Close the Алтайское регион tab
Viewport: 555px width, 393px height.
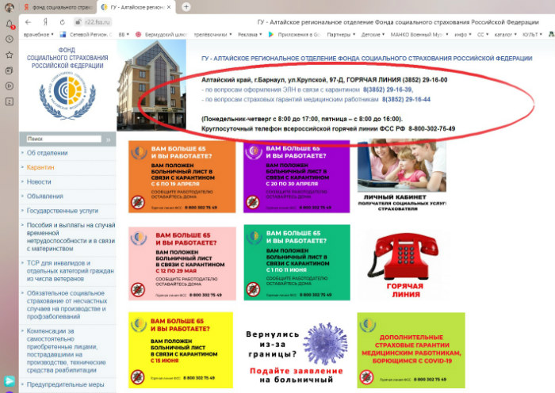pyautogui.click(x=169, y=7)
